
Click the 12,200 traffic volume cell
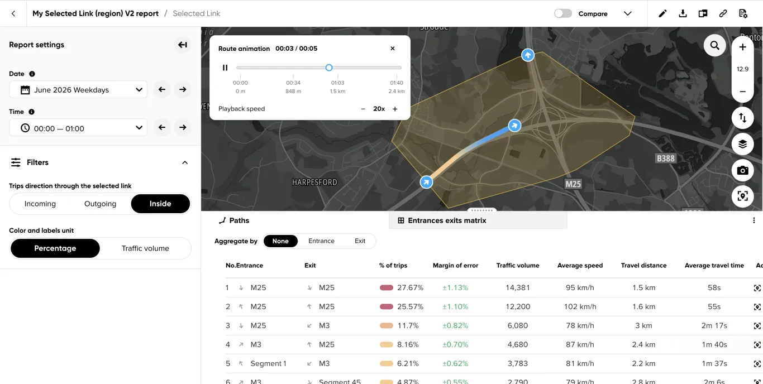click(x=518, y=307)
